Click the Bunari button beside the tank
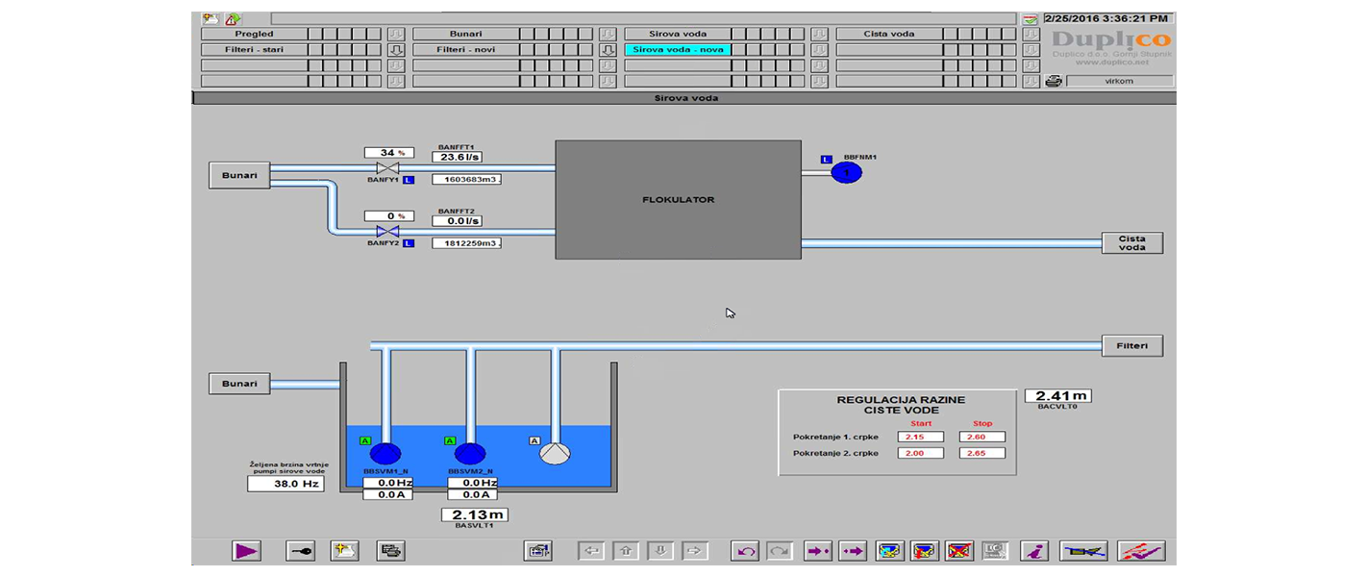Screen dimensions: 1366x577 [239, 384]
